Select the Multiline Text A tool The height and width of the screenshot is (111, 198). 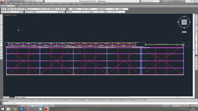pyautogui.click(x=1, y=56)
